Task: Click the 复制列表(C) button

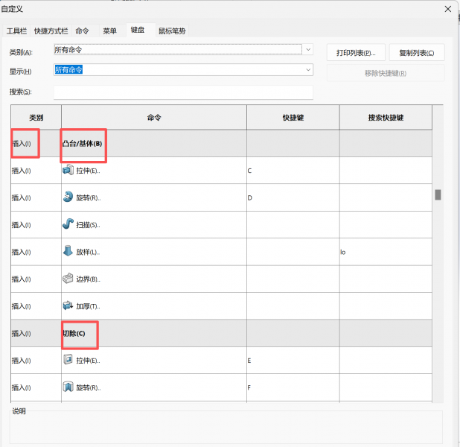Action: pos(417,53)
